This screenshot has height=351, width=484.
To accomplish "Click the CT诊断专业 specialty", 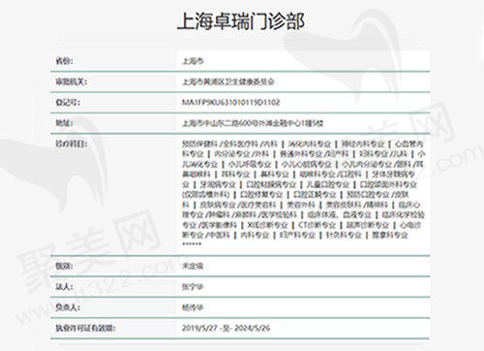I will click(x=317, y=225).
